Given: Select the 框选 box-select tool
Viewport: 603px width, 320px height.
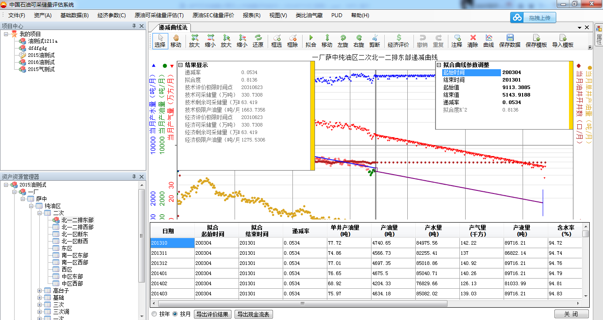Looking at the screenshot, I should click(x=277, y=41).
